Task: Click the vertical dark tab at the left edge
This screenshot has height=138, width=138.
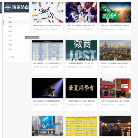Action: point(1,8)
